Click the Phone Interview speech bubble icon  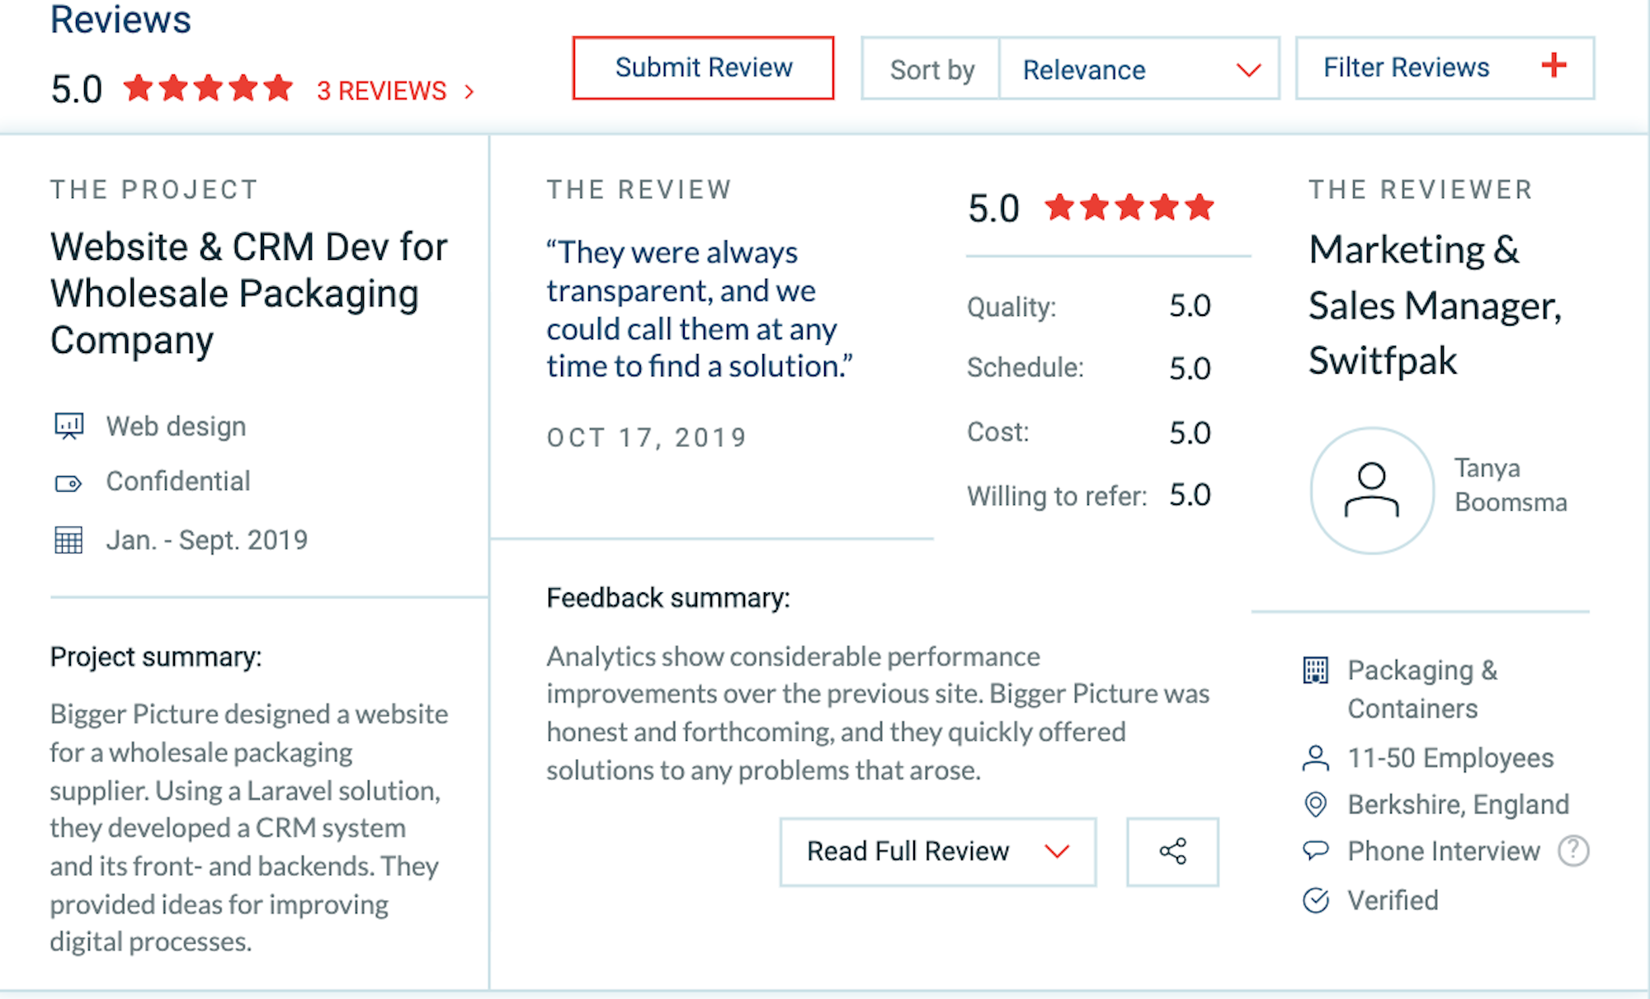coord(1316,851)
